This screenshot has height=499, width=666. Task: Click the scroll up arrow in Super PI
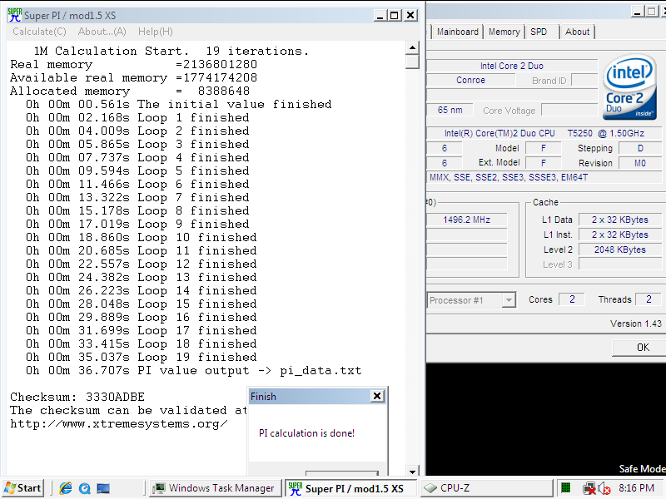click(412, 48)
